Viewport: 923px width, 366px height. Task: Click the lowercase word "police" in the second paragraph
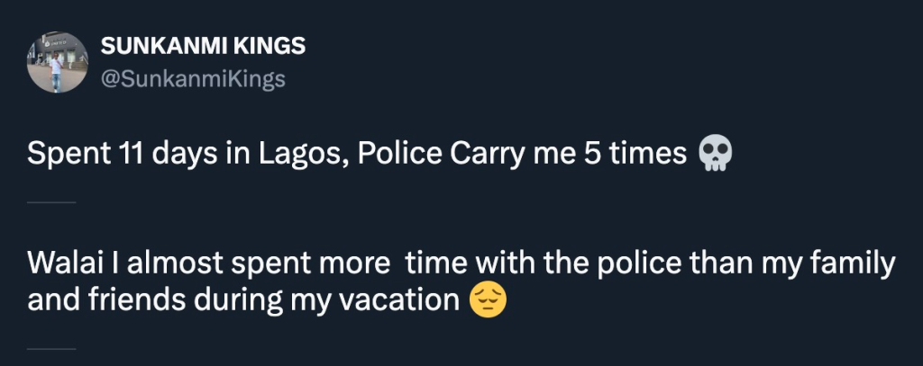click(638, 265)
